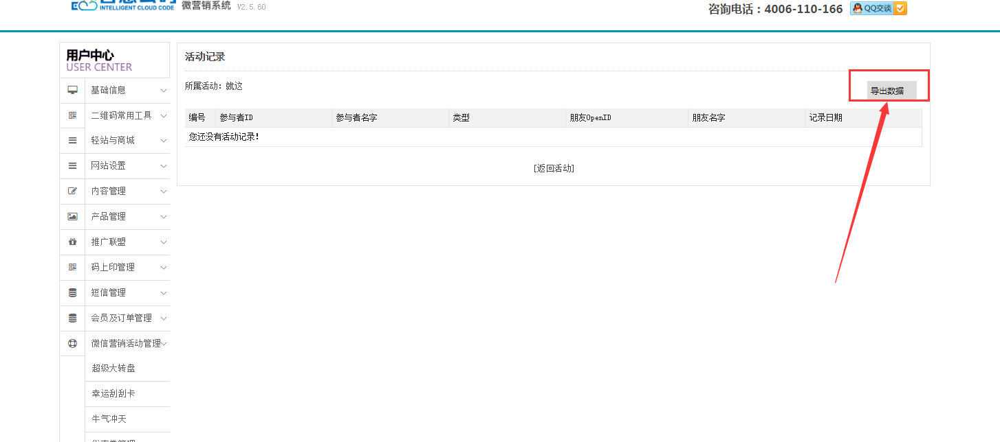Click the hamburger icon beside 轻站与商城

(72, 140)
